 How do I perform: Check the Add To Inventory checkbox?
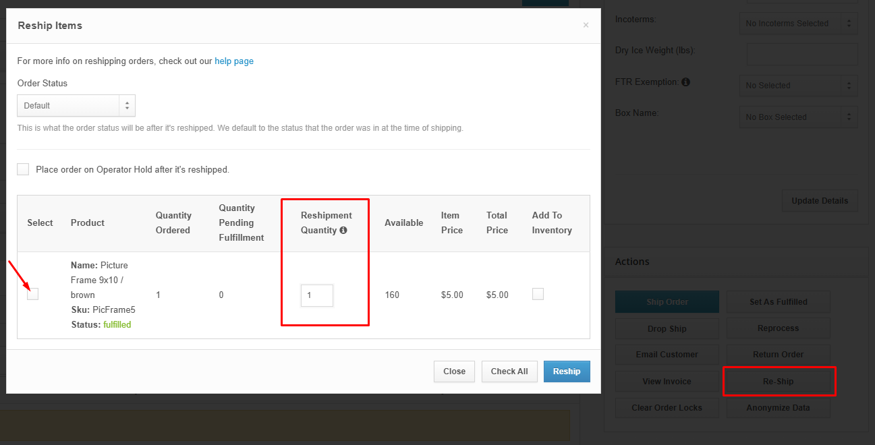click(x=538, y=294)
